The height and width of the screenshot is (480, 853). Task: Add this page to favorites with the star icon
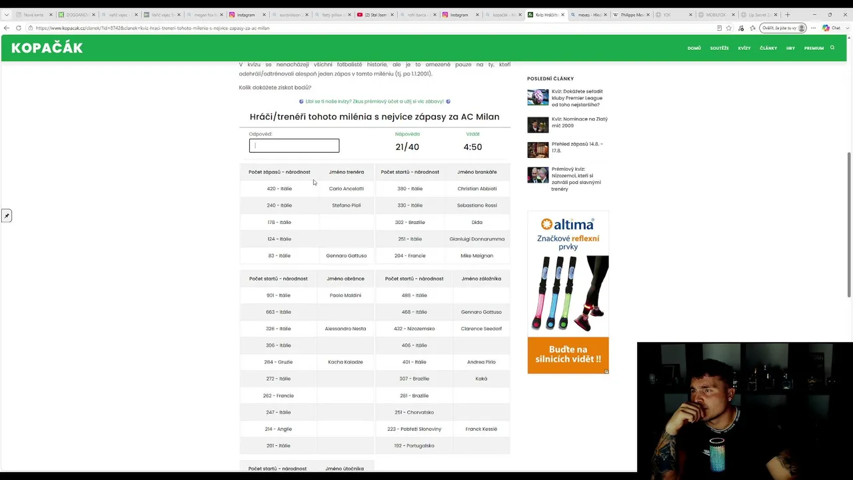click(x=729, y=28)
